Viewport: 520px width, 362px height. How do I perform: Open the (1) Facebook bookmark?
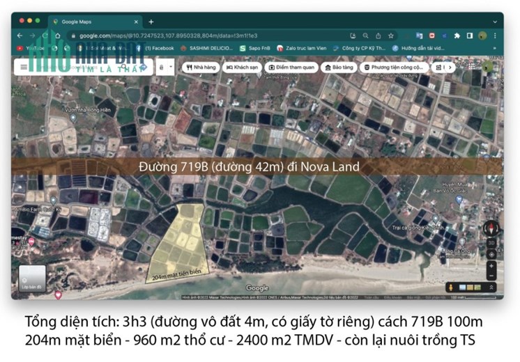pyautogui.click(x=155, y=48)
